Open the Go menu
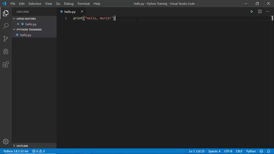 [58, 3]
